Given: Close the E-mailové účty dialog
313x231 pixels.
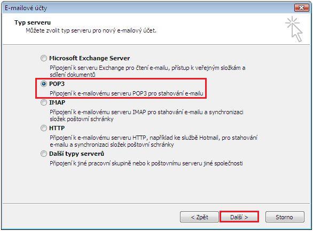Looking at the screenshot, I should tap(301, 7).
